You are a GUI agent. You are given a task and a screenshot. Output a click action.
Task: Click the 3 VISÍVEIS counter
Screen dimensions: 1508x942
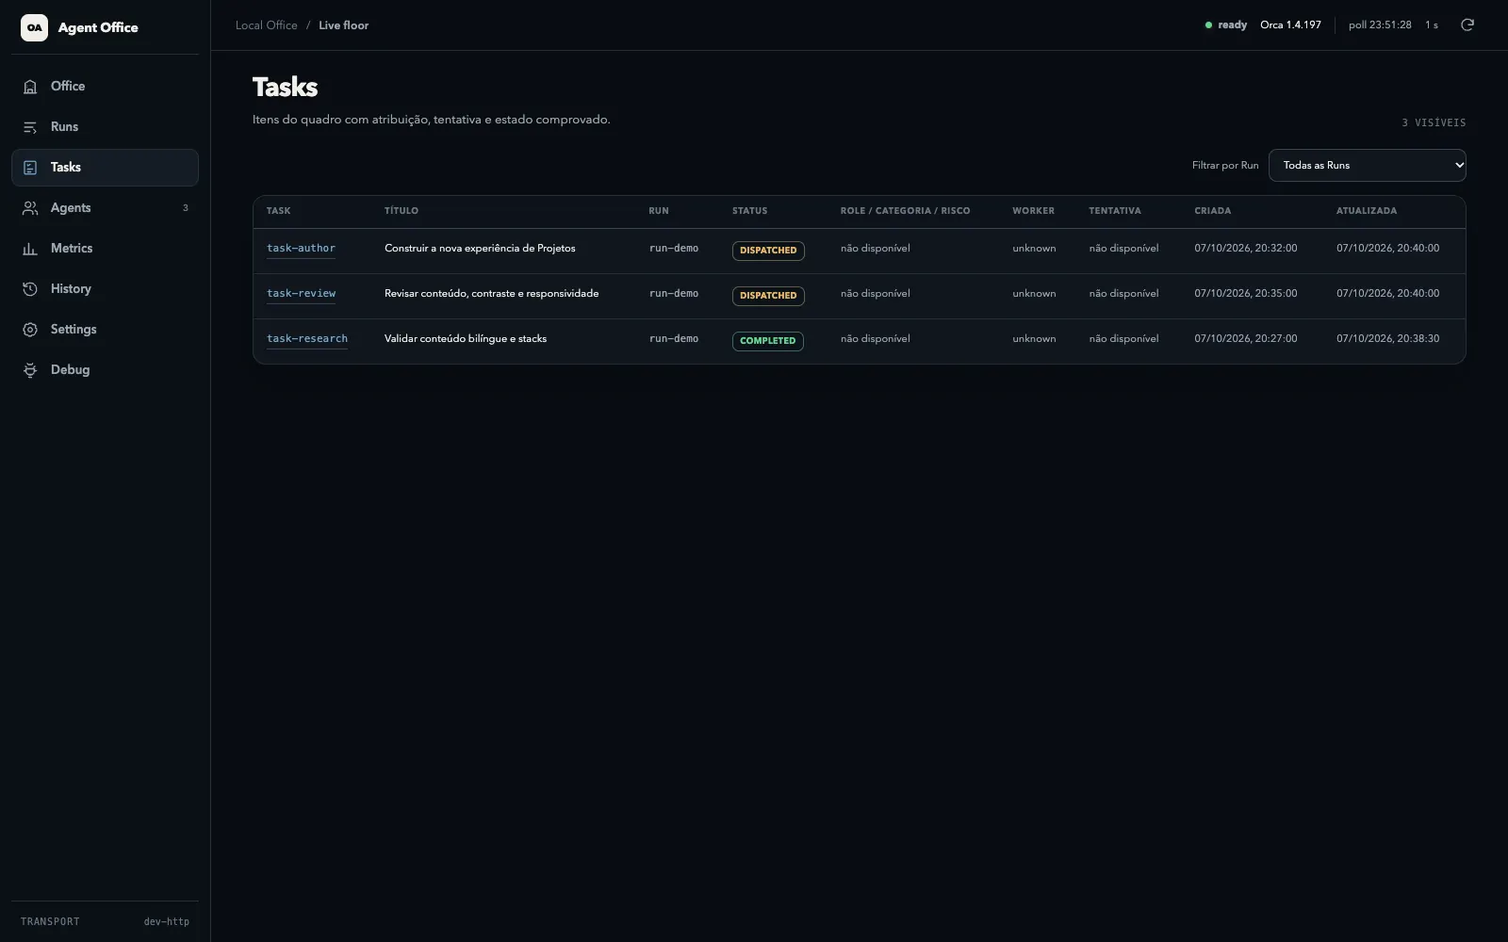[x=1434, y=123]
